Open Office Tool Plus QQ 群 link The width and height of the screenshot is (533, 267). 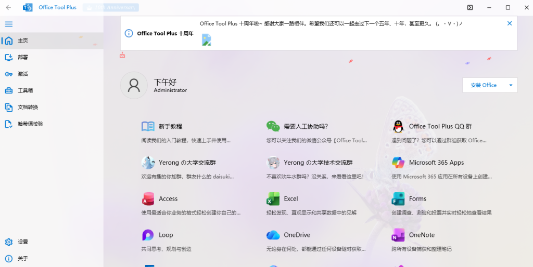click(440, 126)
